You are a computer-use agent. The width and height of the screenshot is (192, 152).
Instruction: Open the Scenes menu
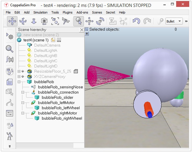97,12
